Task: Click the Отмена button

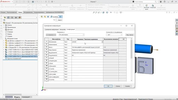Action: pos(118,86)
